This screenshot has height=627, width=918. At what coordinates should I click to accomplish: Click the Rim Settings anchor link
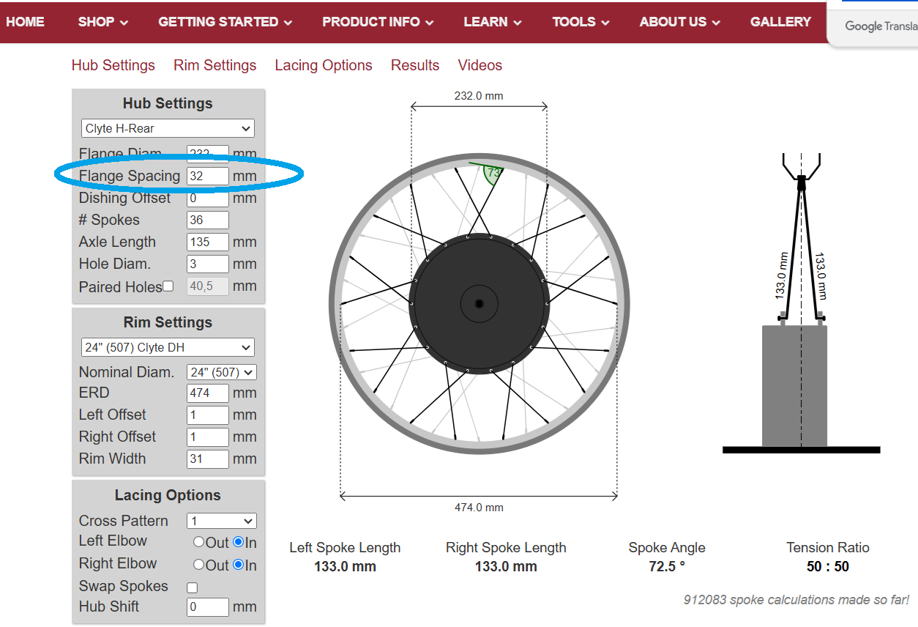point(215,65)
